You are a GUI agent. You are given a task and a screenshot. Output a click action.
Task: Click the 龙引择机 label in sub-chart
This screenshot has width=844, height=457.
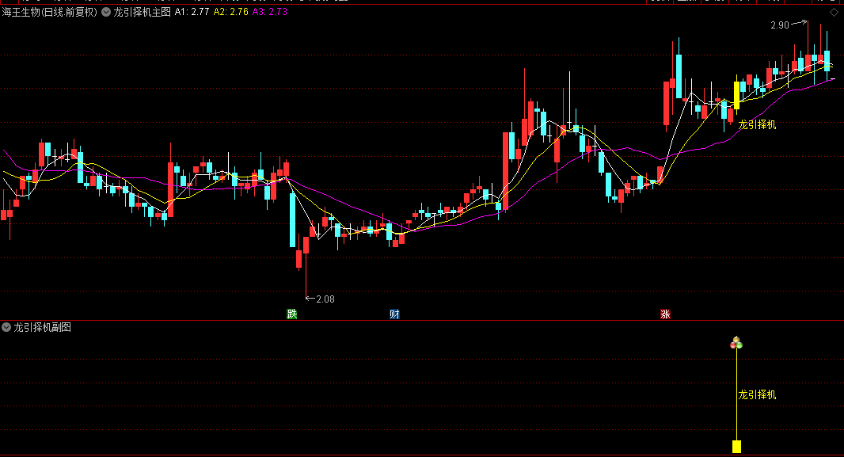pyautogui.click(x=758, y=395)
